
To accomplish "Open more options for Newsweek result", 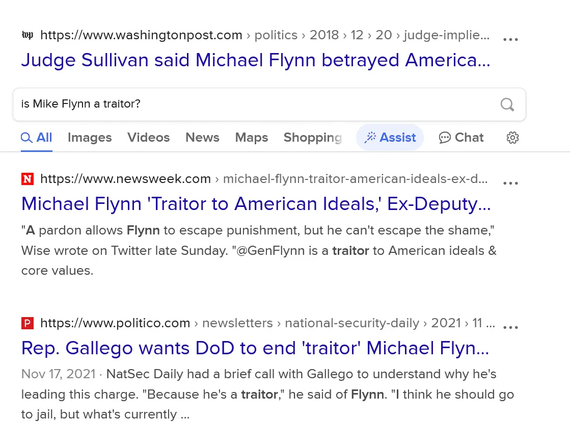I will (x=510, y=183).
